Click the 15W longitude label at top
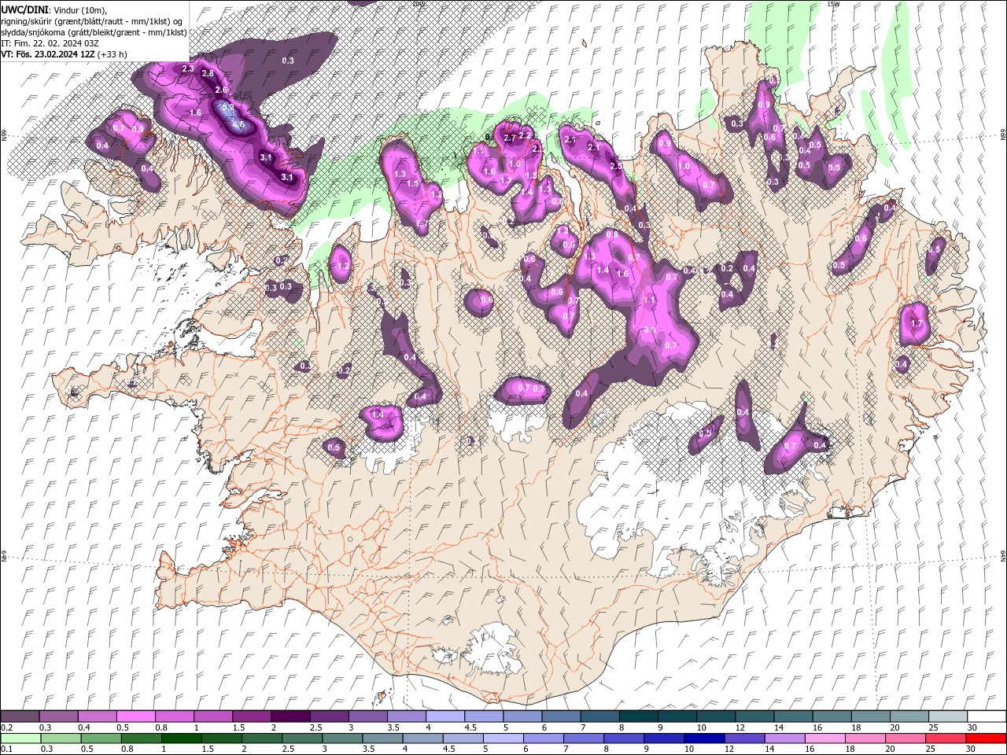 point(834,4)
